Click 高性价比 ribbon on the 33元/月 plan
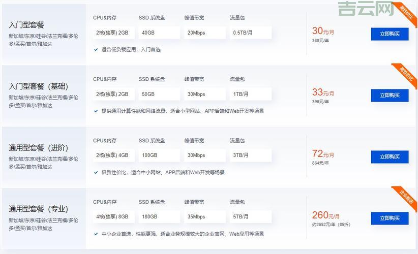 [406, 74]
